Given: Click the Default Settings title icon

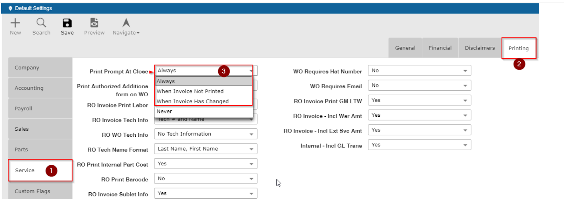Looking at the screenshot, I should pos(10,8).
